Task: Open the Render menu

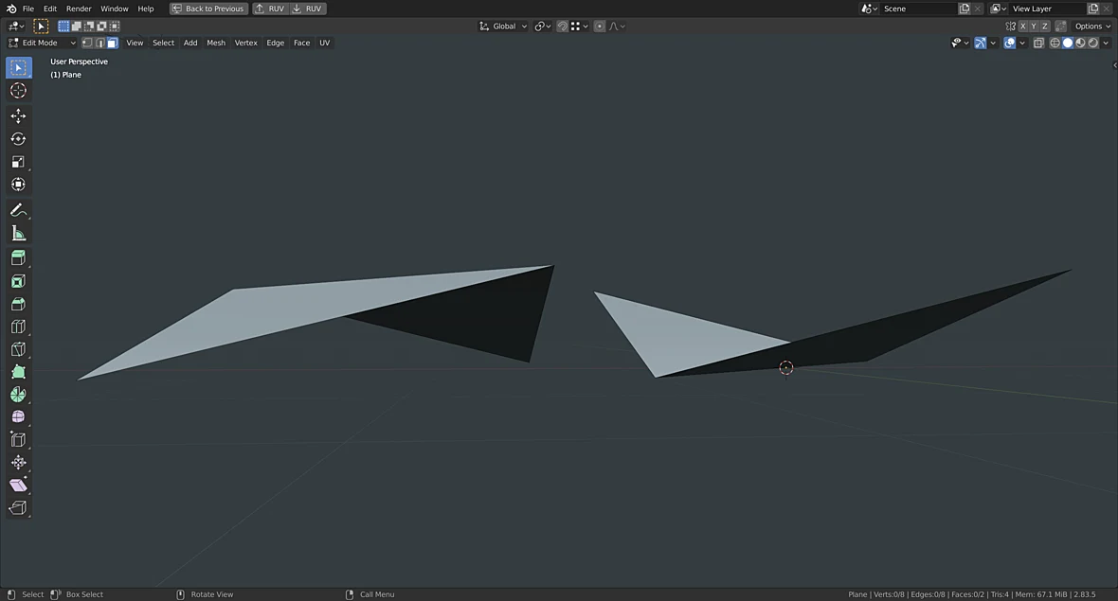Action: point(79,9)
